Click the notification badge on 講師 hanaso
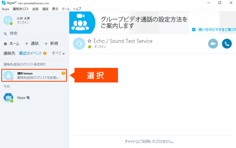This screenshot has width=236, height=148. (63, 73)
